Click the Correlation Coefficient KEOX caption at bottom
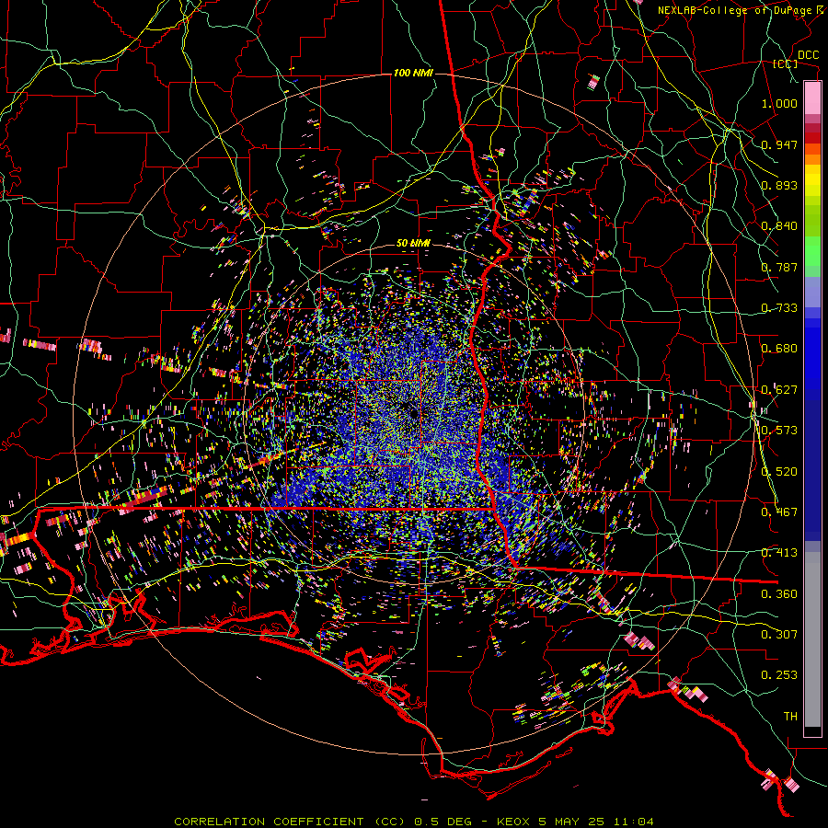The width and height of the screenshot is (828, 828). 413,822
